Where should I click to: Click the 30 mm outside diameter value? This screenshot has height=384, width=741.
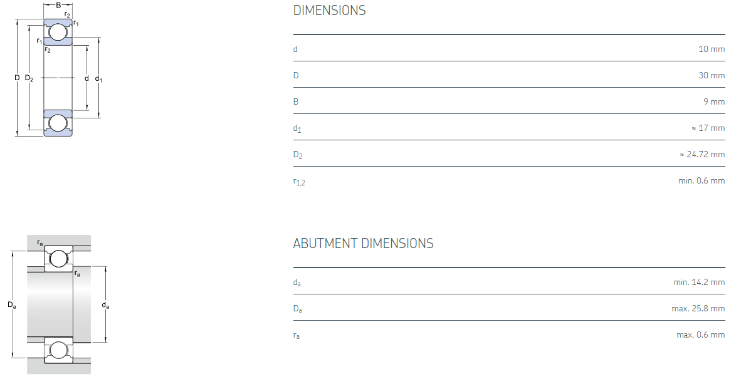point(711,75)
